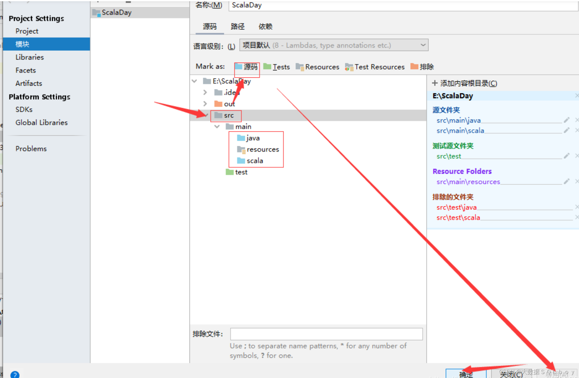Select the green test folder icon
Screen dimensions: 579x378
[229, 172]
